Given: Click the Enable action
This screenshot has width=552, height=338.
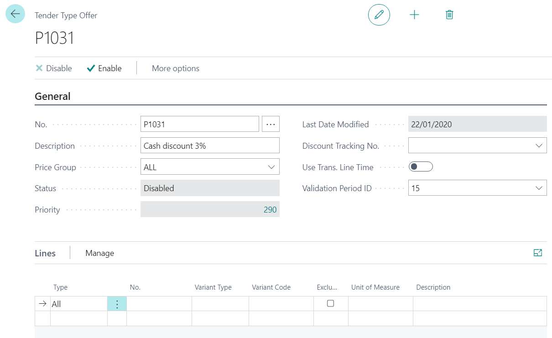Looking at the screenshot, I should click(104, 68).
